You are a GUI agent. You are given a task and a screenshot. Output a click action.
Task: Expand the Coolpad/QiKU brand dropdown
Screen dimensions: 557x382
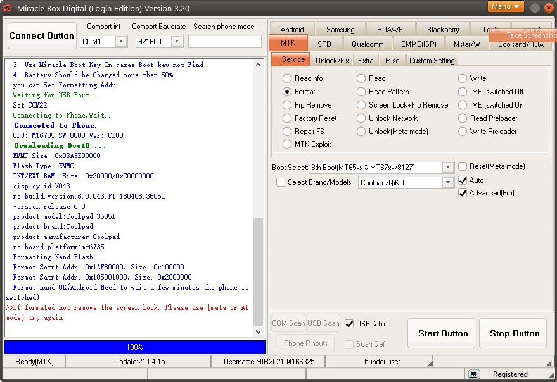pyautogui.click(x=447, y=182)
